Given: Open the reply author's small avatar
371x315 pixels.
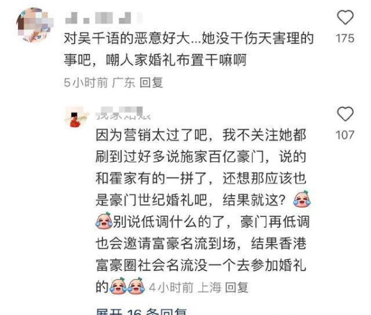Looking at the screenshot, I should click(77, 117).
